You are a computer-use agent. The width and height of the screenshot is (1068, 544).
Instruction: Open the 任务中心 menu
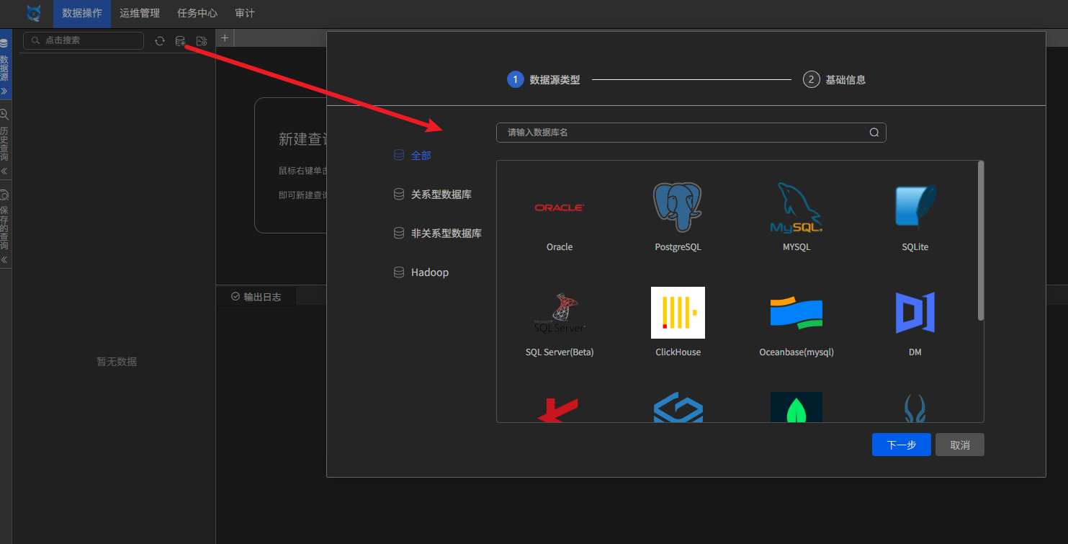[197, 14]
